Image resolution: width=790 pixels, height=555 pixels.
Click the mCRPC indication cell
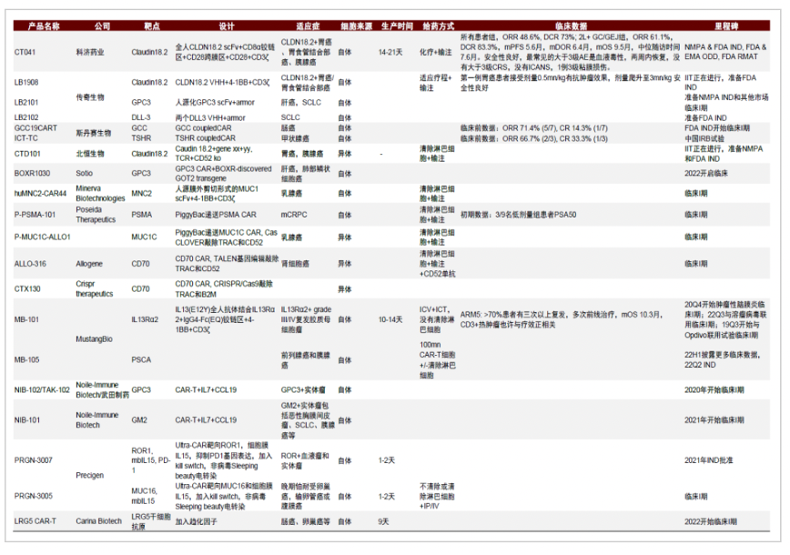pos(294,215)
